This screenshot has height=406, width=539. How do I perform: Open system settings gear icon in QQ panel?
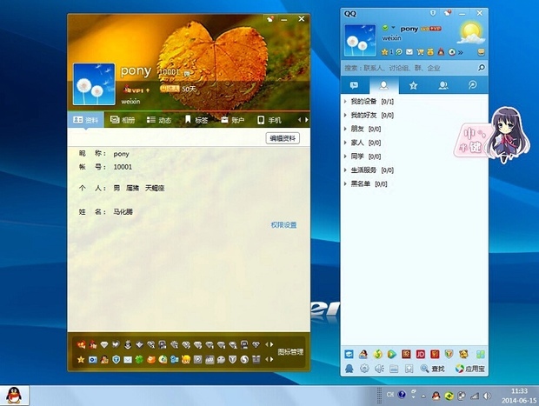(x=364, y=369)
